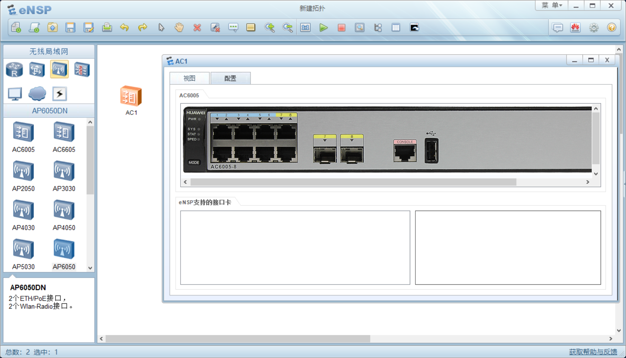626x358 pixels.
Task: Click the Print toolbar icon
Action: point(107,28)
